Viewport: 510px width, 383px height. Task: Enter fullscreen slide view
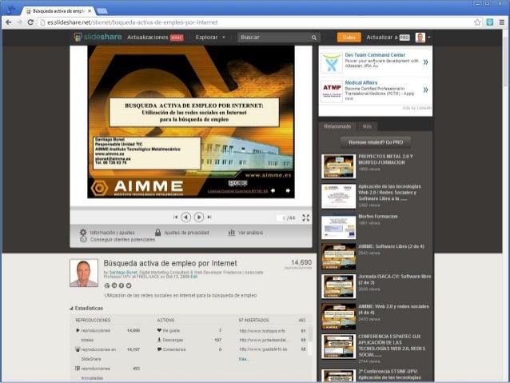tap(305, 217)
